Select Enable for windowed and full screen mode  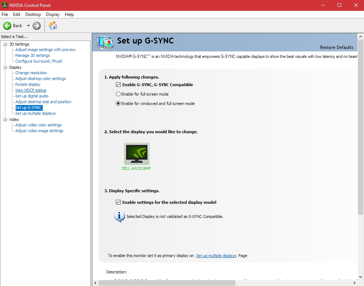coord(118,104)
